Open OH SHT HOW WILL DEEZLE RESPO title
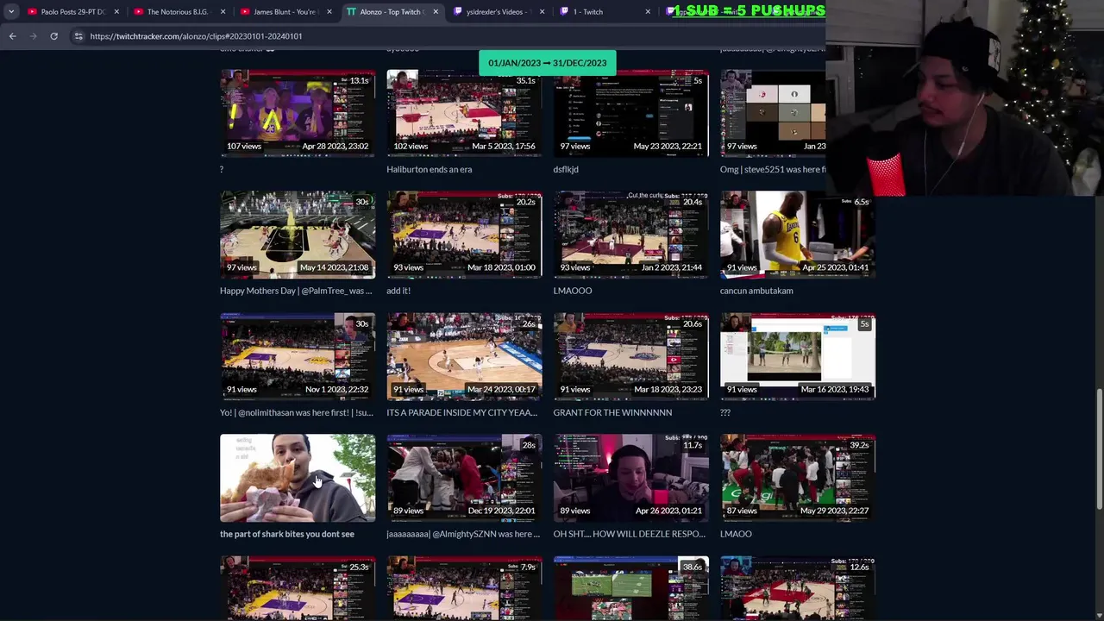The image size is (1104, 621). tap(629, 535)
